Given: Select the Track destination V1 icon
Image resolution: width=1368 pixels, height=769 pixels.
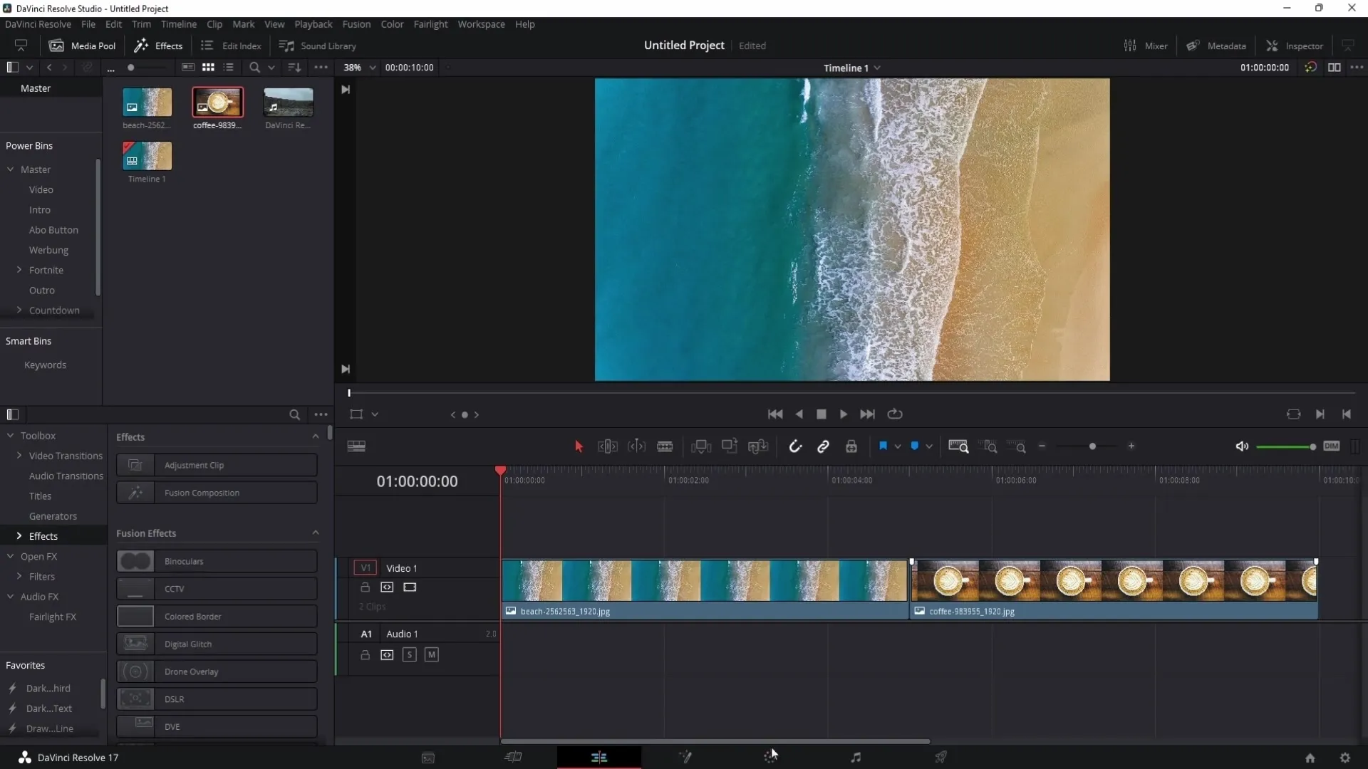Looking at the screenshot, I should coord(366,567).
